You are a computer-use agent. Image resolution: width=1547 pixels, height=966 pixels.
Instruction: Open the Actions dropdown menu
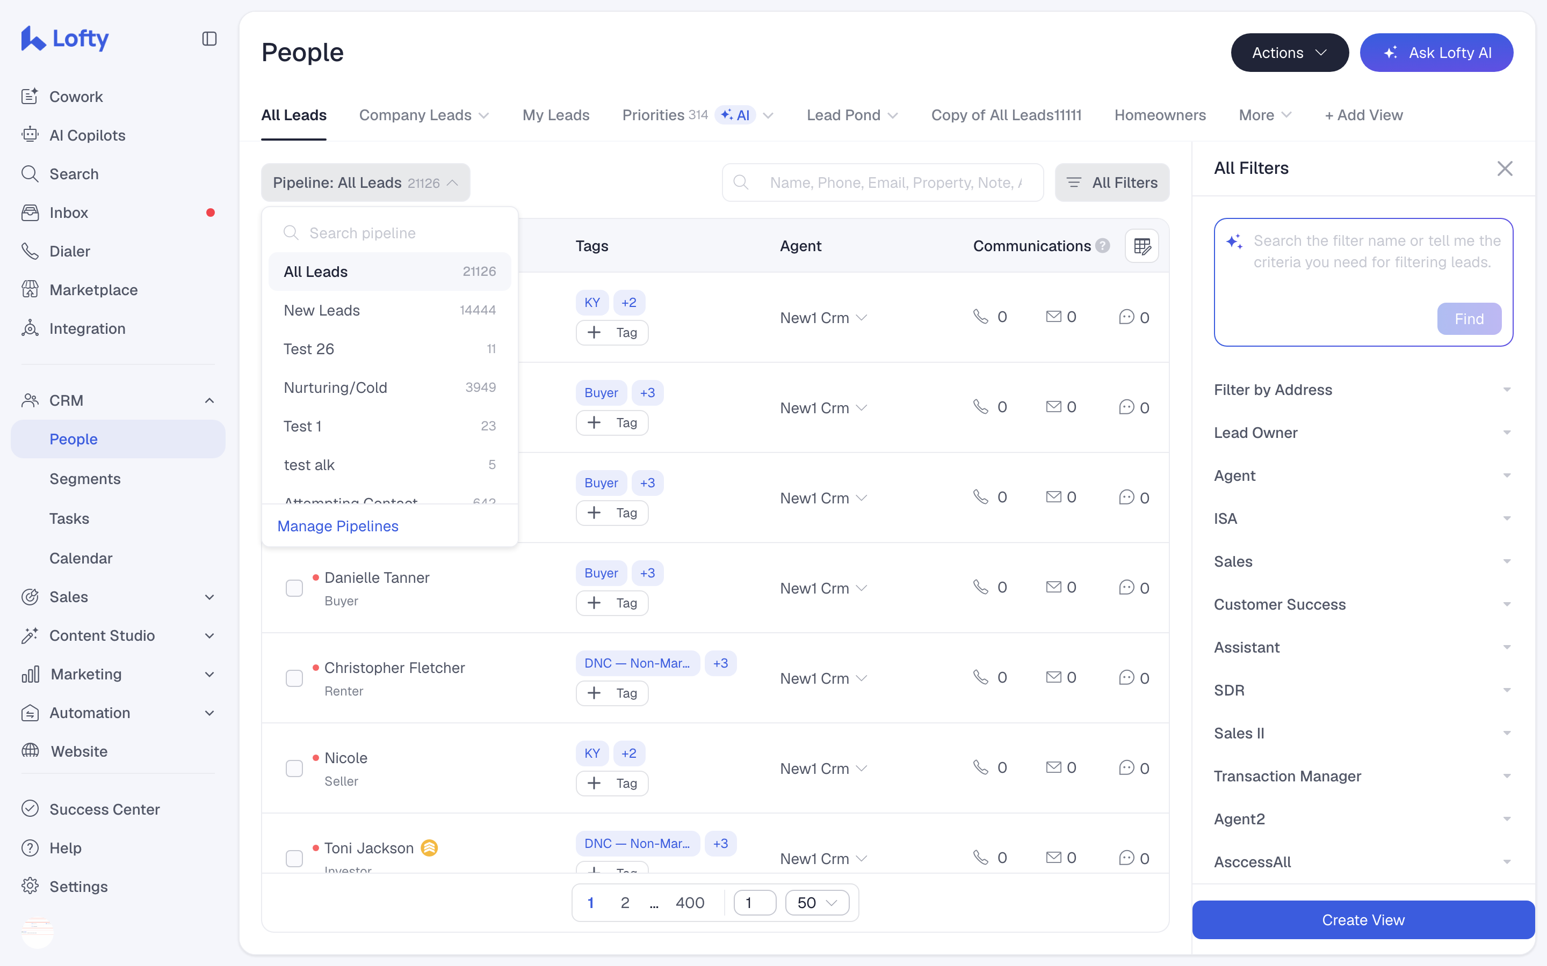(x=1289, y=53)
